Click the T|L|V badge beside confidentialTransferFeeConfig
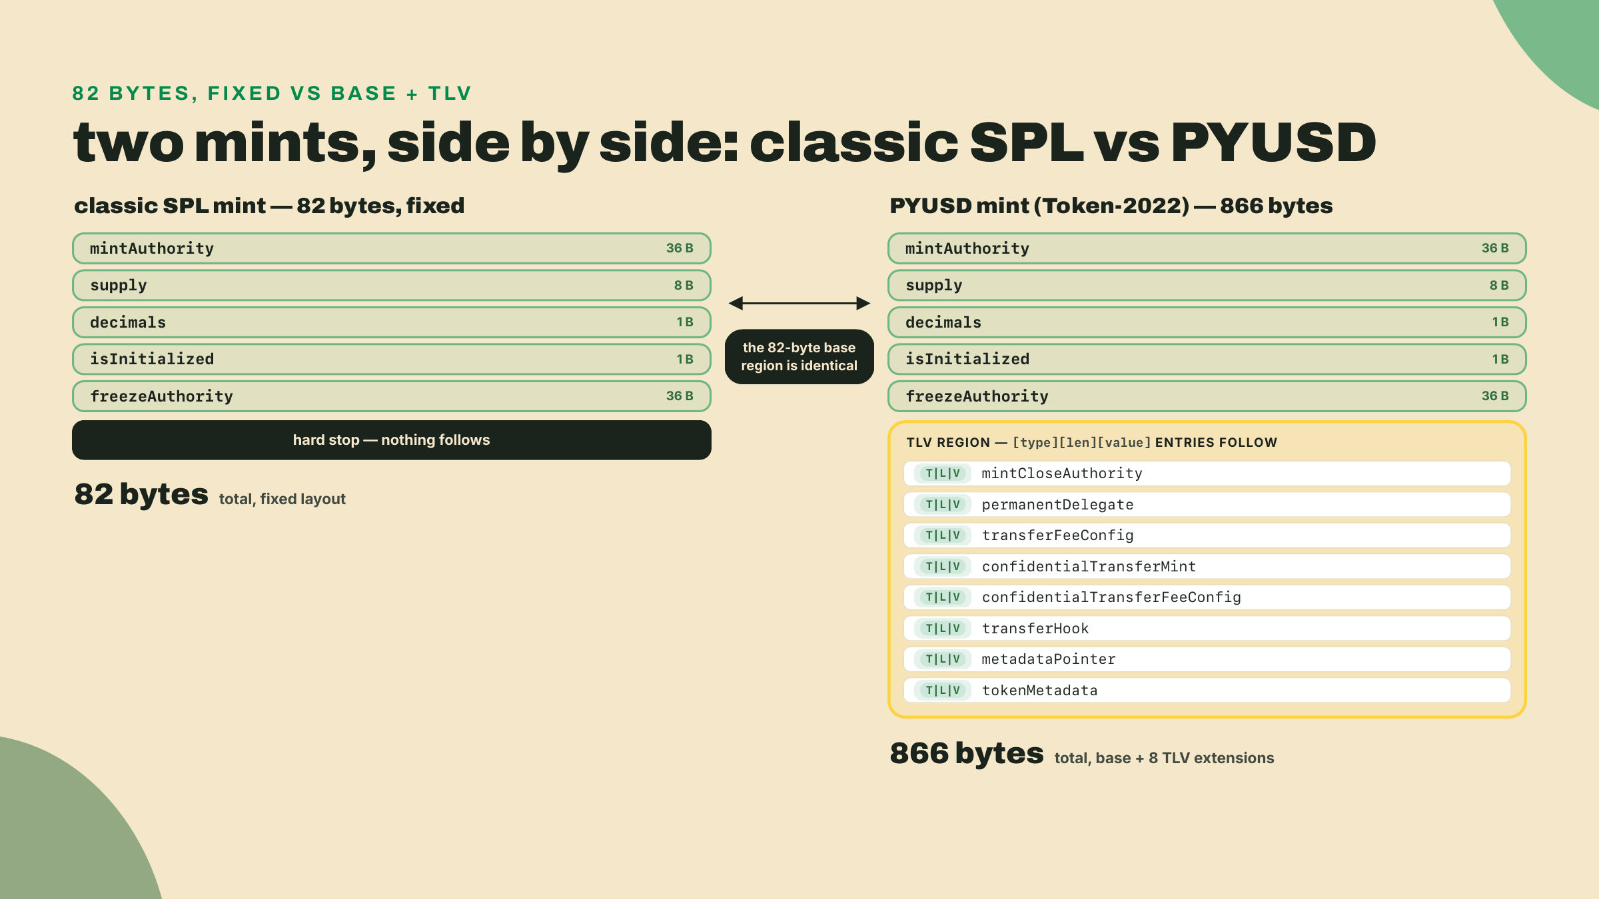This screenshot has height=899, width=1599. 943,597
